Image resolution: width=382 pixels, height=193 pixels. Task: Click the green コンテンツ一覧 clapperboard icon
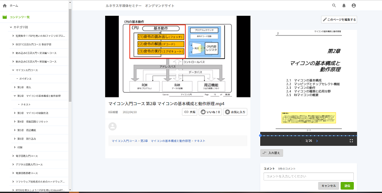tap(4, 17)
